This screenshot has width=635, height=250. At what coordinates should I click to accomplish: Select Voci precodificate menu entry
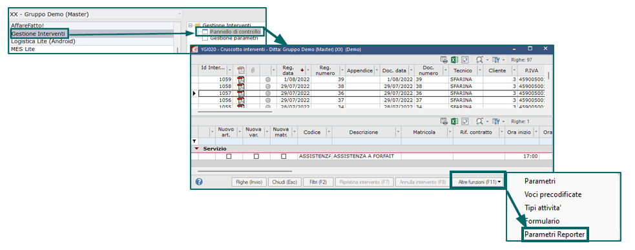click(x=553, y=194)
